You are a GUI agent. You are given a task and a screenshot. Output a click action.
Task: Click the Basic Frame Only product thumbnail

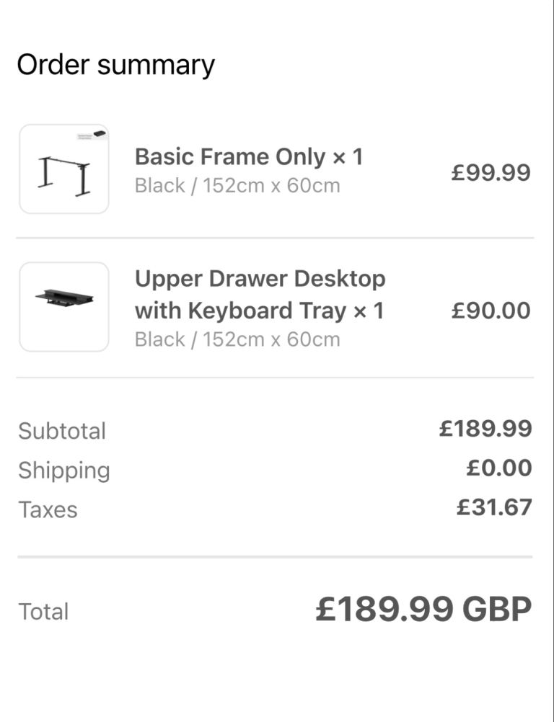(x=64, y=169)
